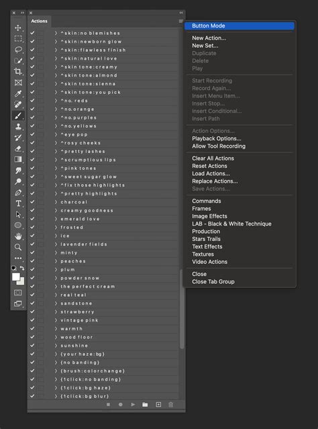The image size is (318, 429).
Task: Expand the ^skin:natural love action
Action: coord(56,58)
